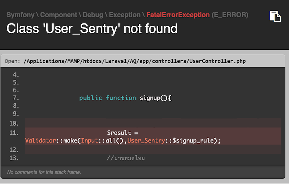
Task: Click the FatalErrorException class name
Action: pos(178,15)
